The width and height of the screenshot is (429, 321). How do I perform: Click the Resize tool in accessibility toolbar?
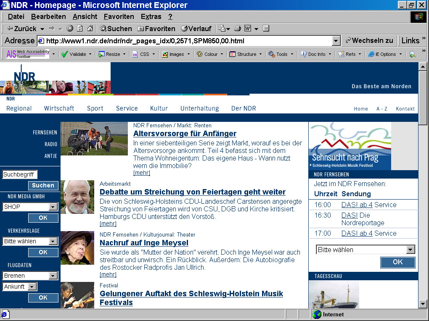[109, 54]
